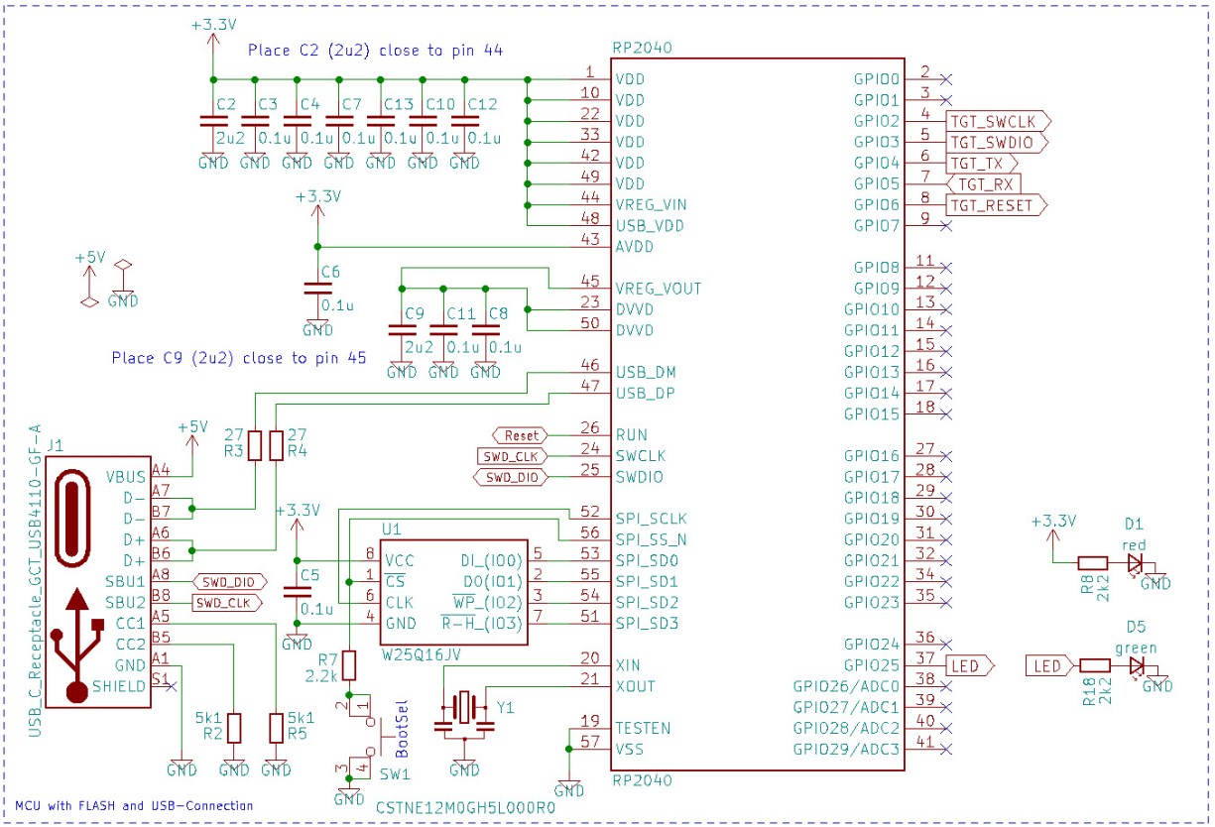Select the note Place C2 close to pin 44
This screenshot has height=827, width=1215.
click(377, 50)
